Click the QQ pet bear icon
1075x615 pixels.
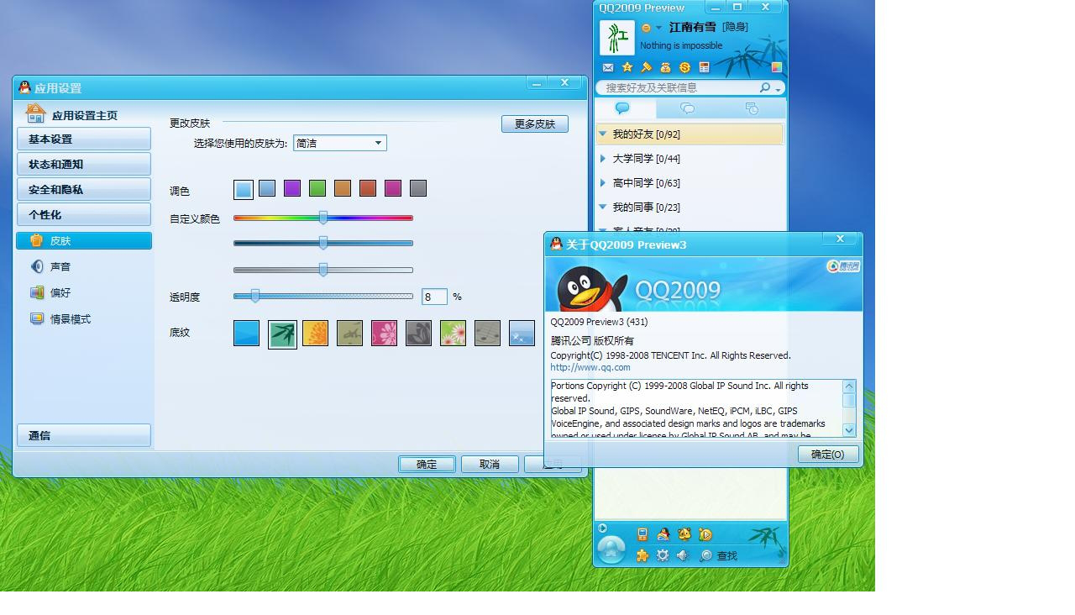[684, 534]
